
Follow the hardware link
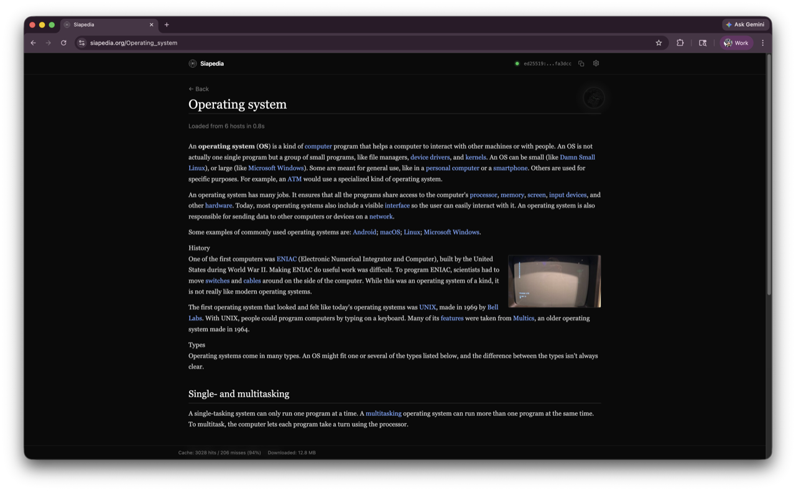pyautogui.click(x=218, y=206)
